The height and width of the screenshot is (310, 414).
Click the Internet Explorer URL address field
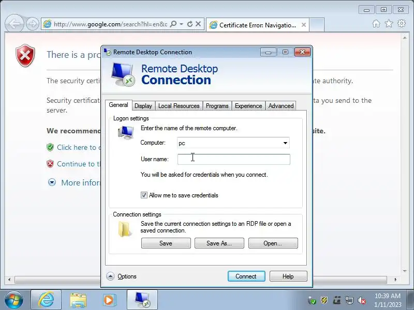tap(110, 24)
